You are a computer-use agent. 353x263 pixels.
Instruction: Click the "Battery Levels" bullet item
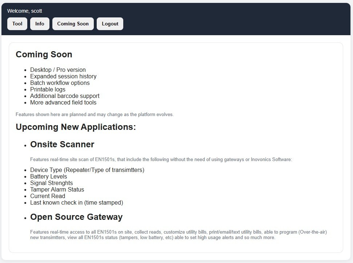pos(48,176)
